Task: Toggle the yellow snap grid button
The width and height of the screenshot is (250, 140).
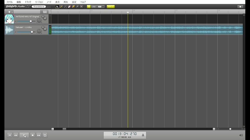Action: coord(89,7)
